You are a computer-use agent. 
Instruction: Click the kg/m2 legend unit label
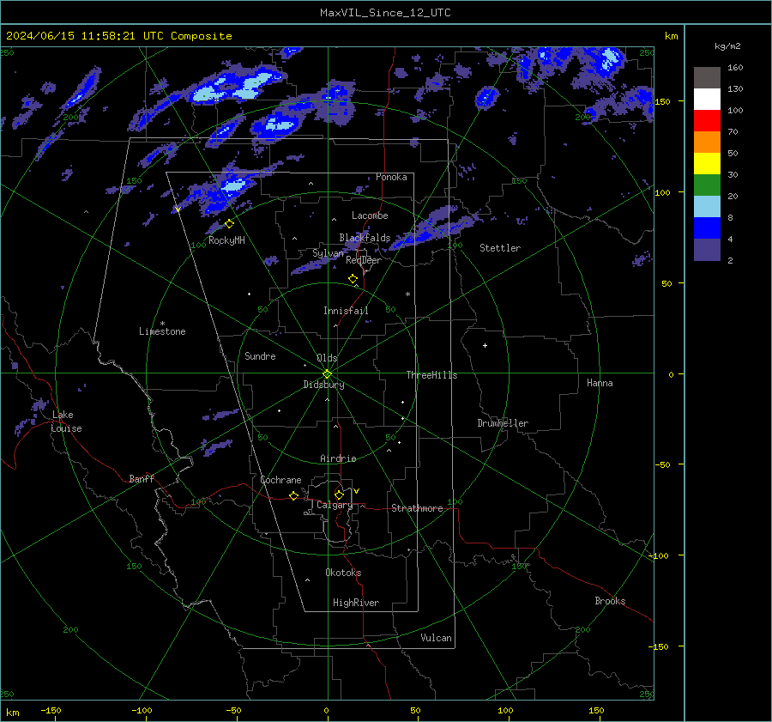pyautogui.click(x=727, y=46)
